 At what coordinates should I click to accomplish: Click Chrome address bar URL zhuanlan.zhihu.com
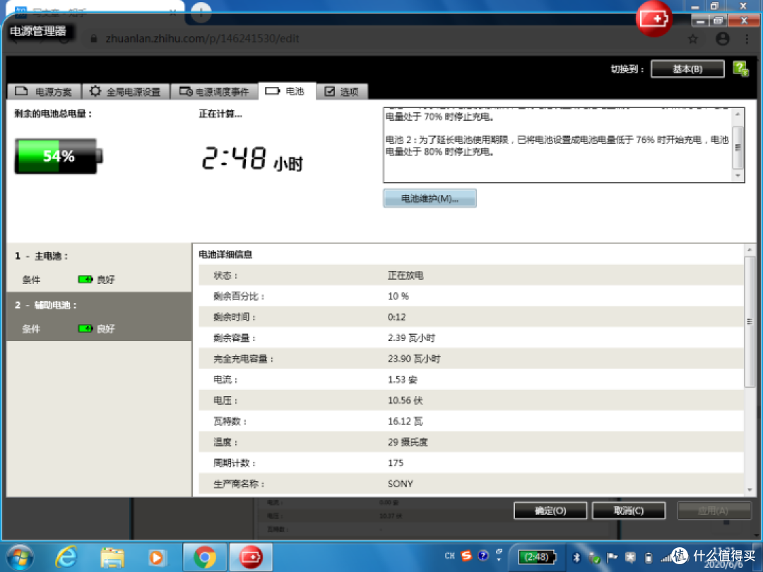coord(203,38)
